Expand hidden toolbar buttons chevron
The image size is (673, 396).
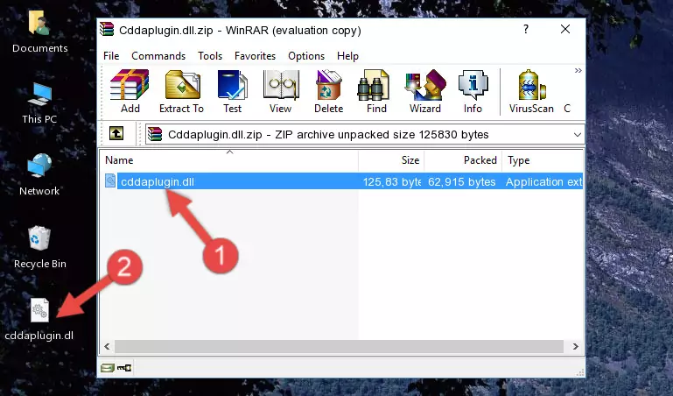(578, 70)
